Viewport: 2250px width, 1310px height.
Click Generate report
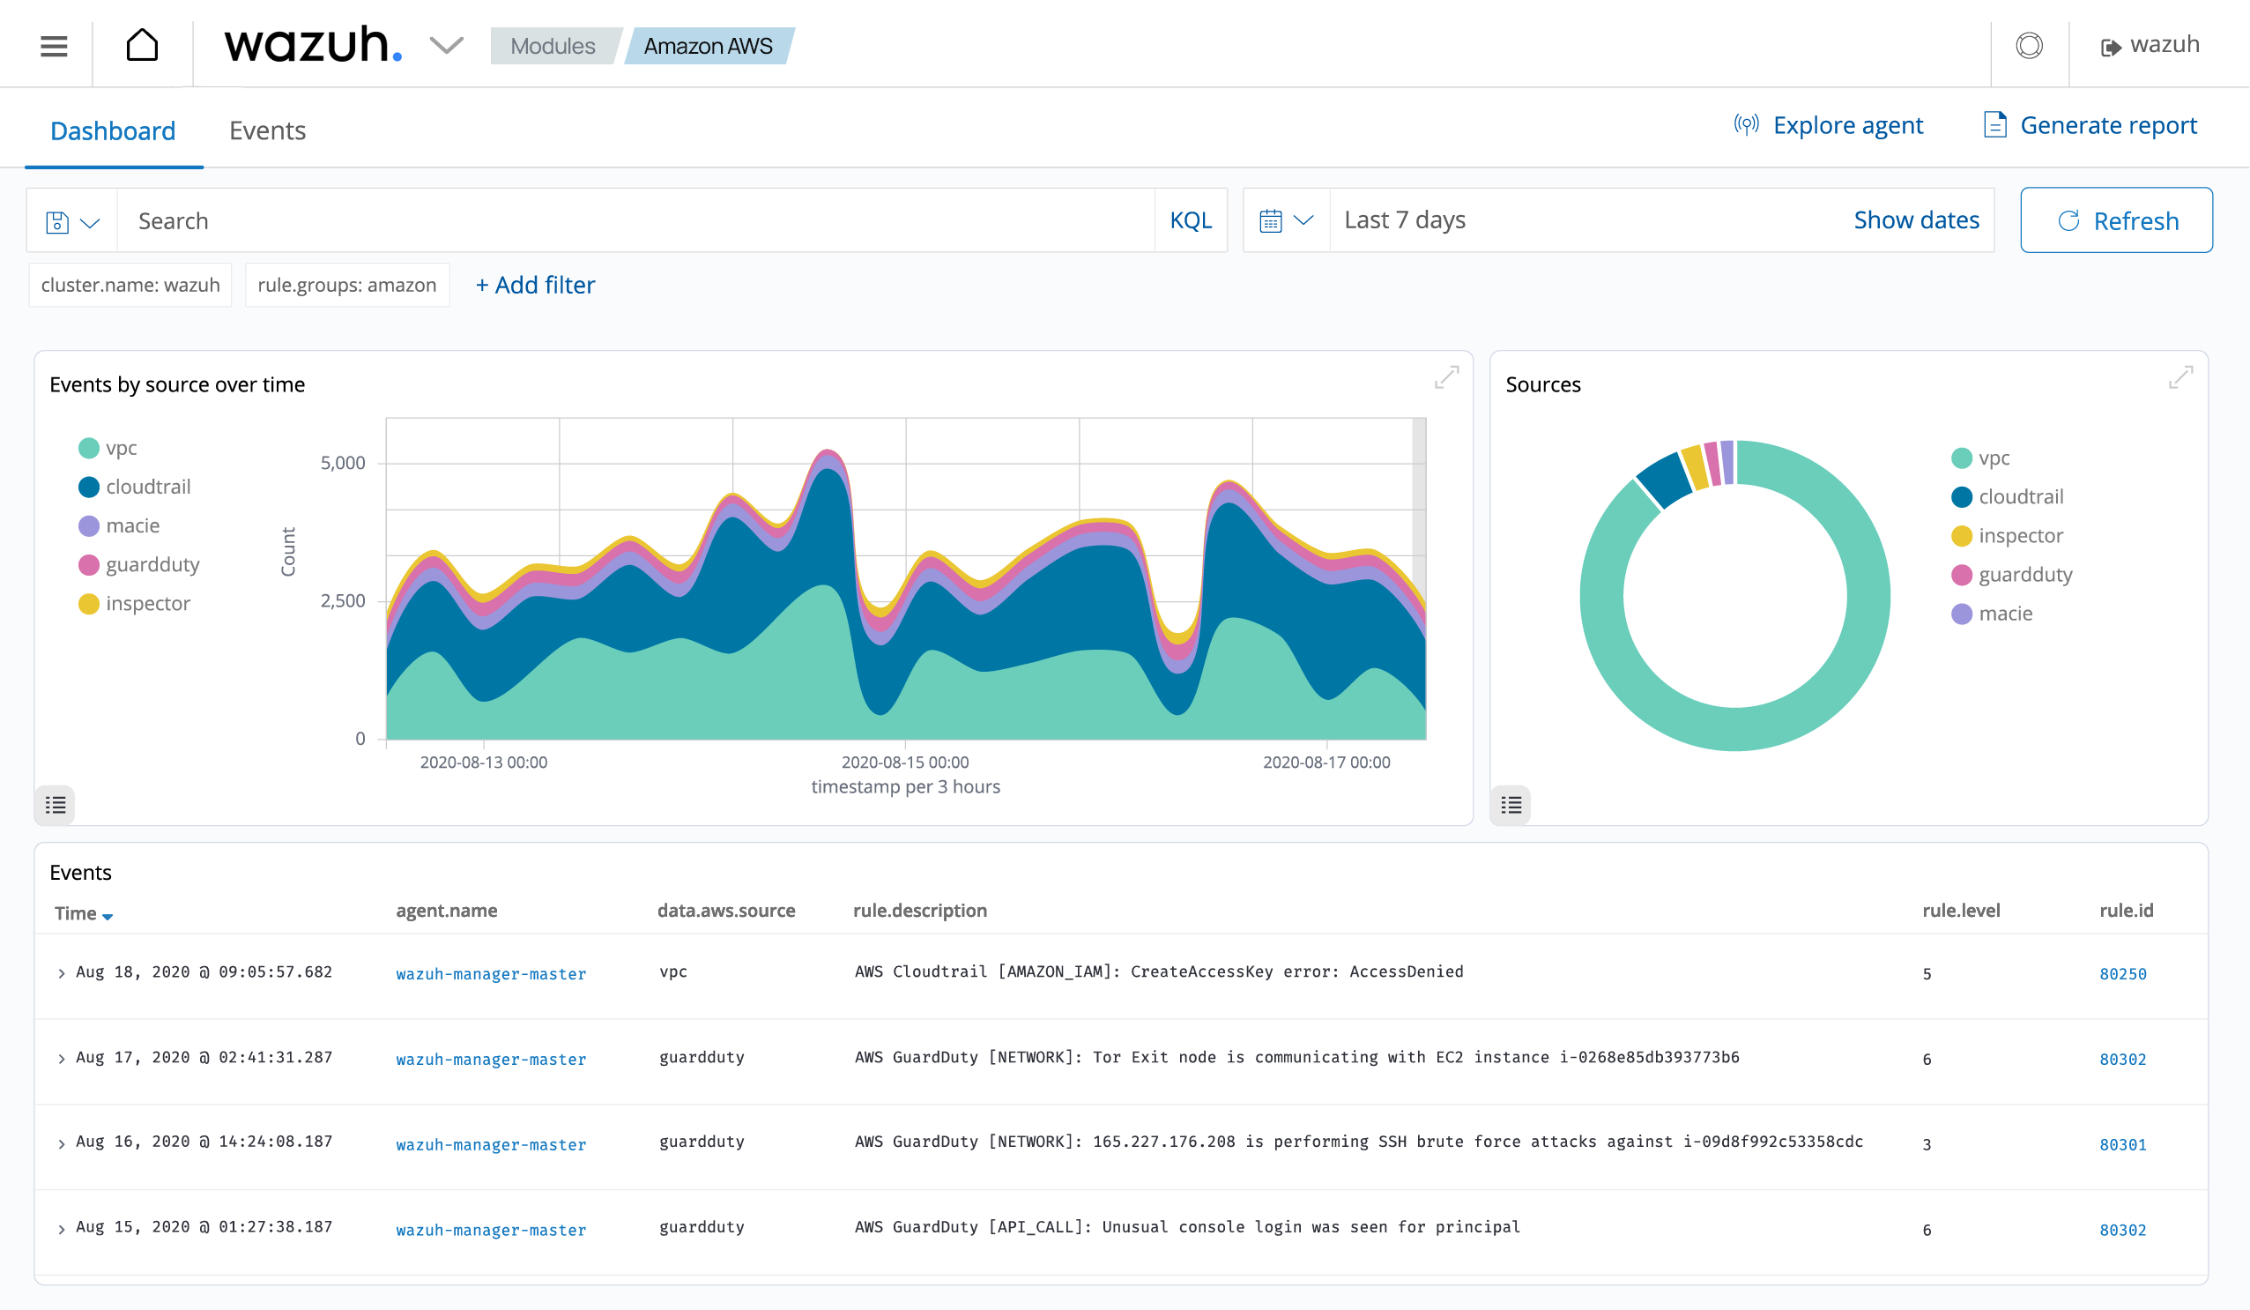2090,125
